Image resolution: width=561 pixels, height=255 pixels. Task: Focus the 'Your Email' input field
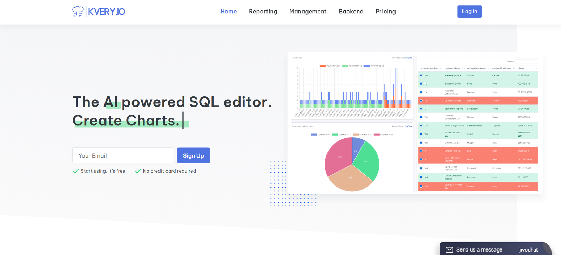click(123, 155)
